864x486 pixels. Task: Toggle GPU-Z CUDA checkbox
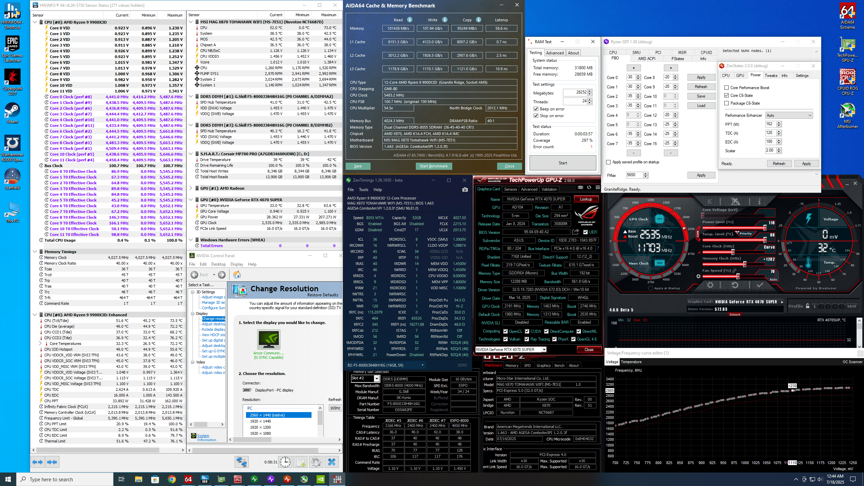tap(527, 331)
